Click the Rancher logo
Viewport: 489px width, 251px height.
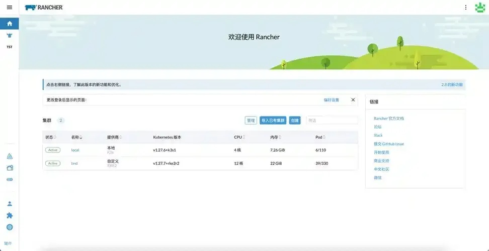(44, 8)
